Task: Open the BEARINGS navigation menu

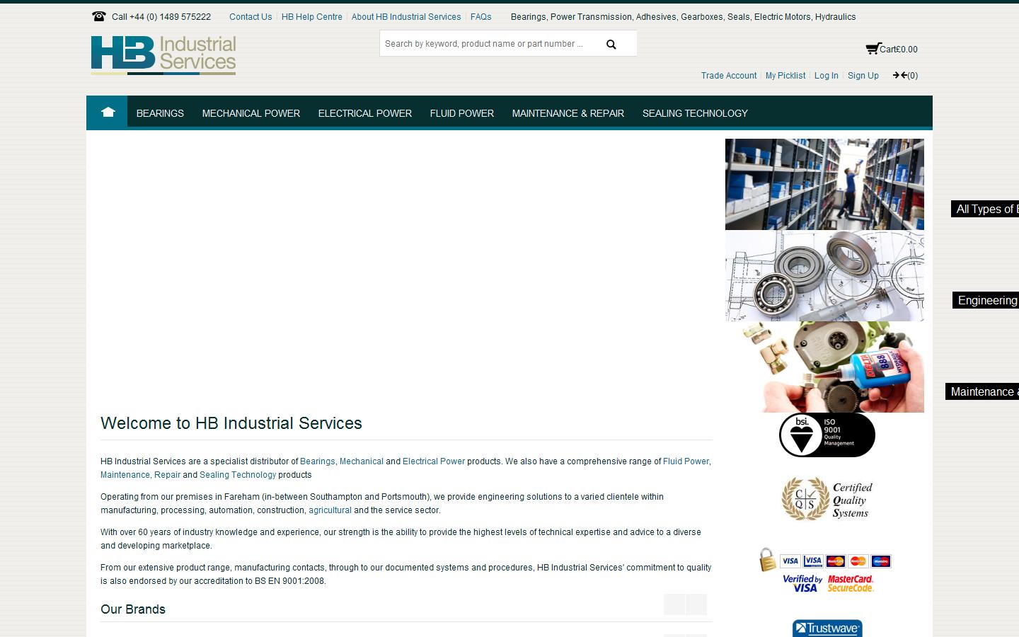Action: tap(160, 113)
